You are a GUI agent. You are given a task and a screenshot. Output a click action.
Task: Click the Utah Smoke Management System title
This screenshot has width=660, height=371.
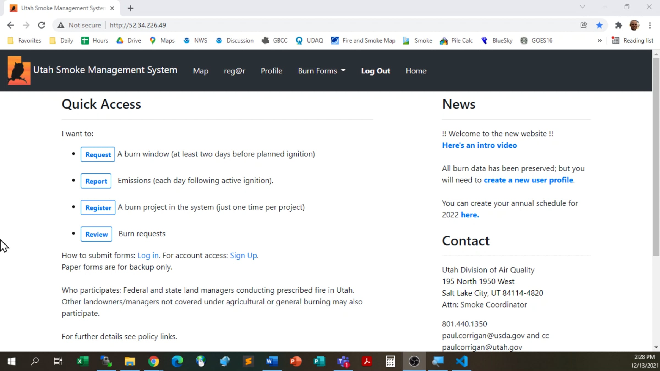coord(105,70)
